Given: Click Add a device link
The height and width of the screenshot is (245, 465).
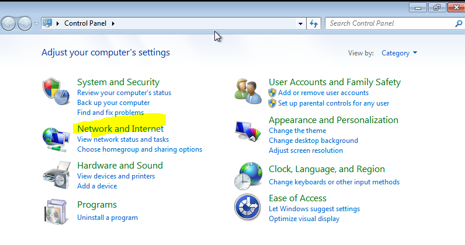Looking at the screenshot, I should click(97, 186).
